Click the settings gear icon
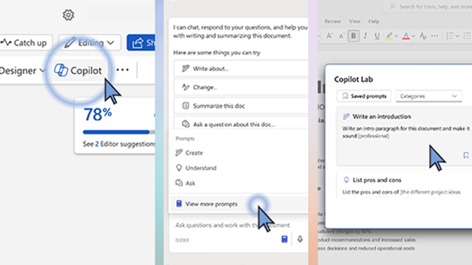The height and width of the screenshot is (265, 472). pyautogui.click(x=69, y=15)
